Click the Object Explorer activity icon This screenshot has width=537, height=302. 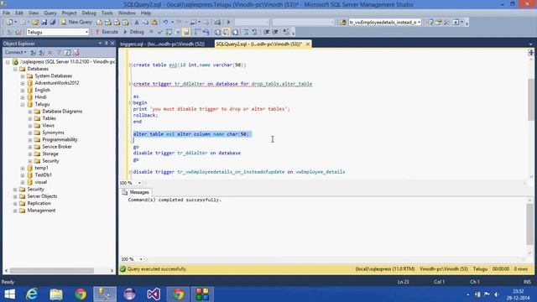[x=76, y=52]
